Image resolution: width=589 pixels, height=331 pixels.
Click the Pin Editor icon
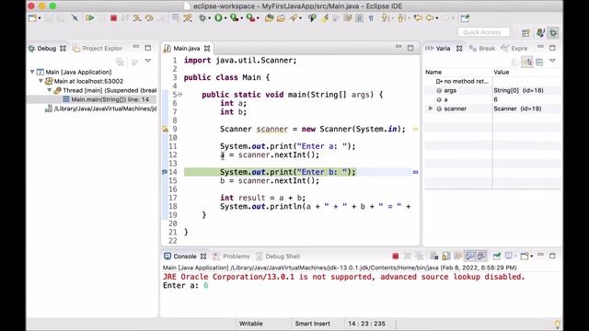point(465,17)
